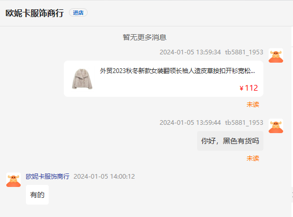Click the 未读 status under product card
293x217 pixels.
coord(253,105)
